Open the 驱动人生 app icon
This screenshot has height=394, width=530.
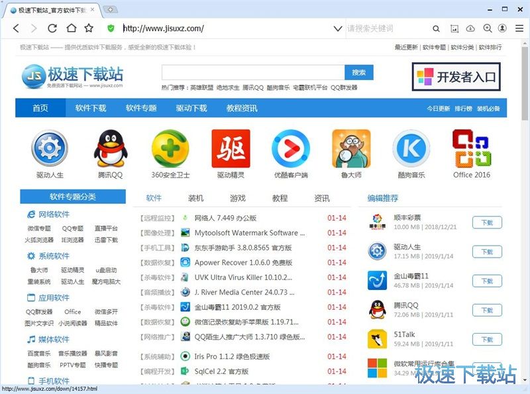[x=50, y=148]
